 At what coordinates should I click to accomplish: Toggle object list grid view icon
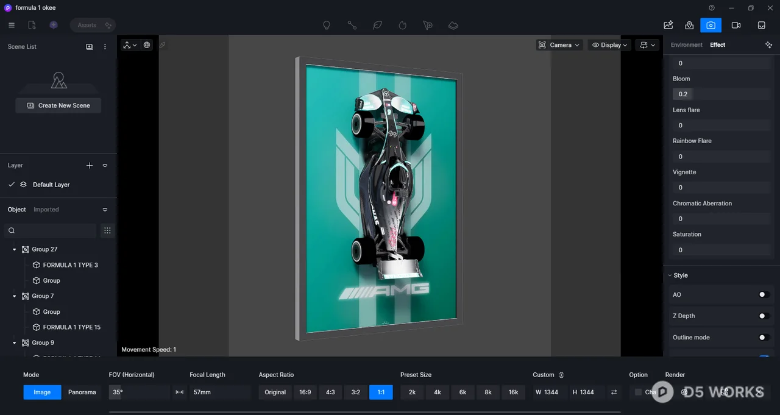pyautogui.click(x=107, y=230)
